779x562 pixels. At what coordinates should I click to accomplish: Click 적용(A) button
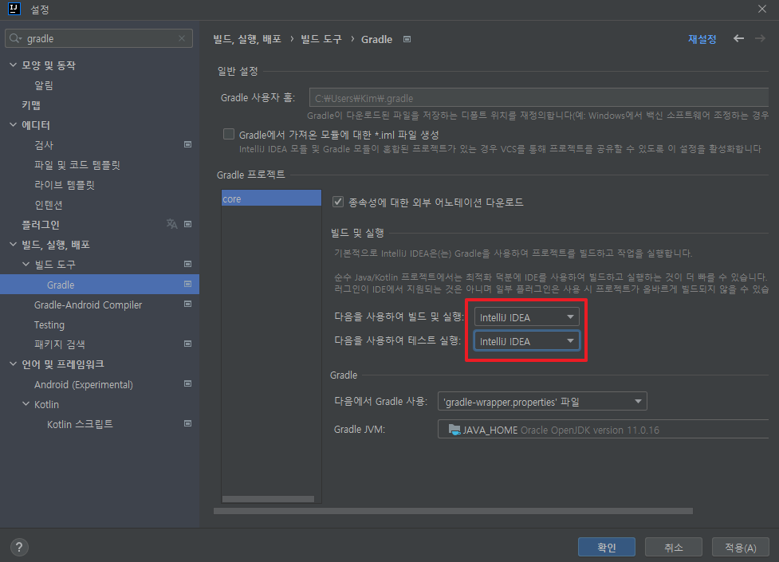[x=740, y=547]
